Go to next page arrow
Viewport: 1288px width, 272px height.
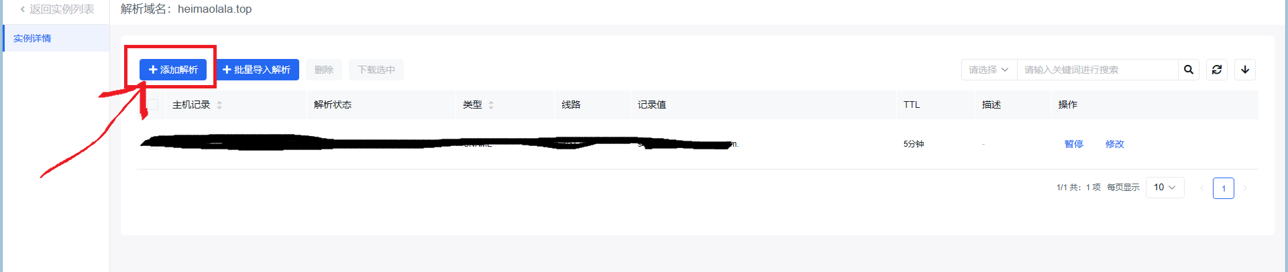(1245, 188)
